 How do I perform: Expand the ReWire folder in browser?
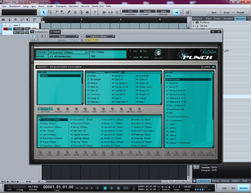pos(194,26)
